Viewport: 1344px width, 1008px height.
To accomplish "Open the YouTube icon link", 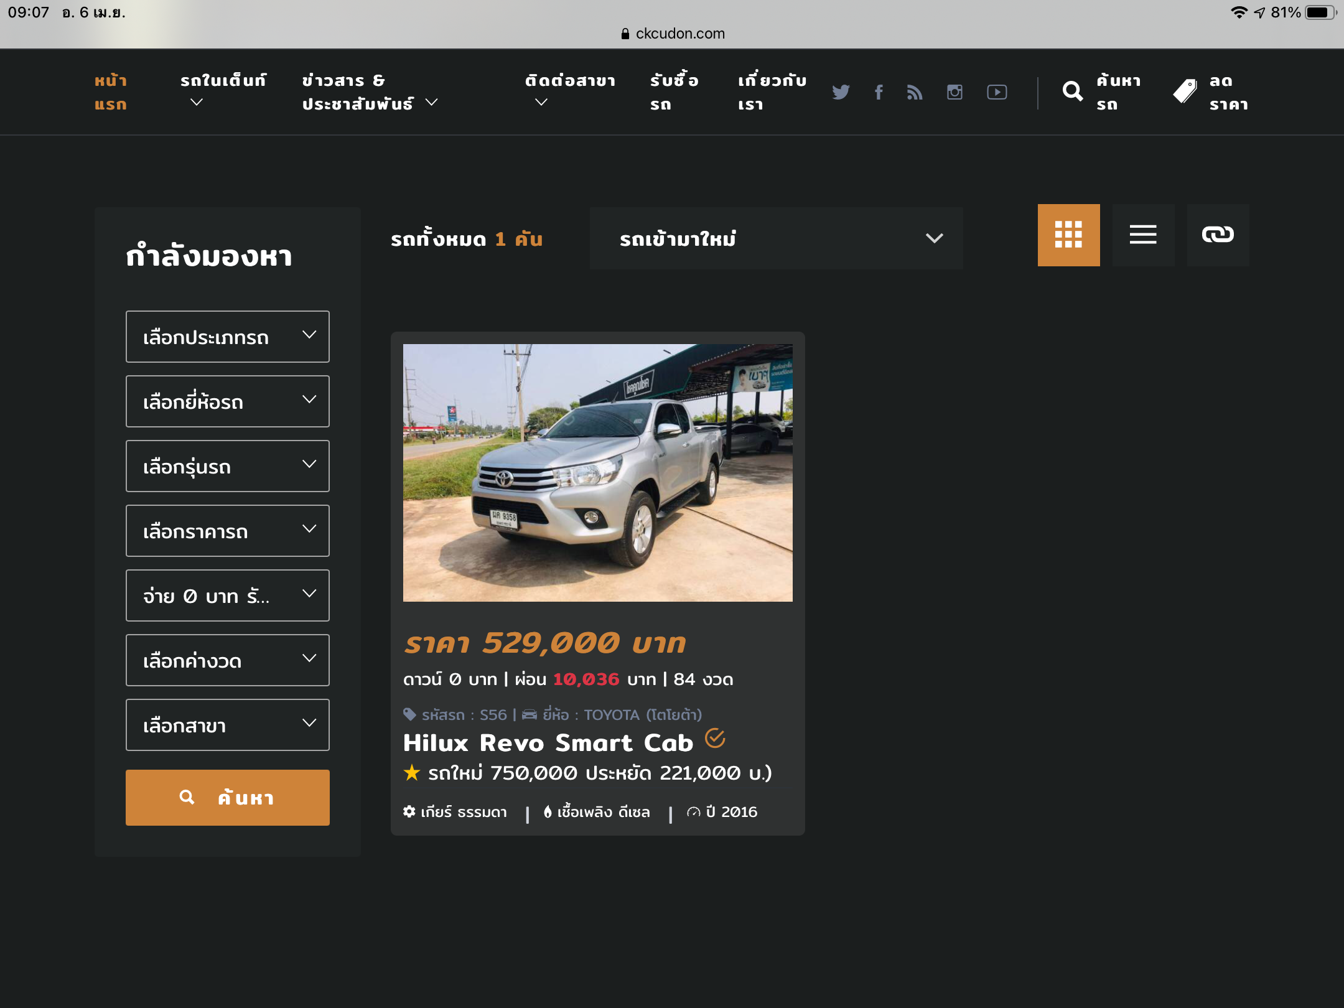I will pos(997,92).
